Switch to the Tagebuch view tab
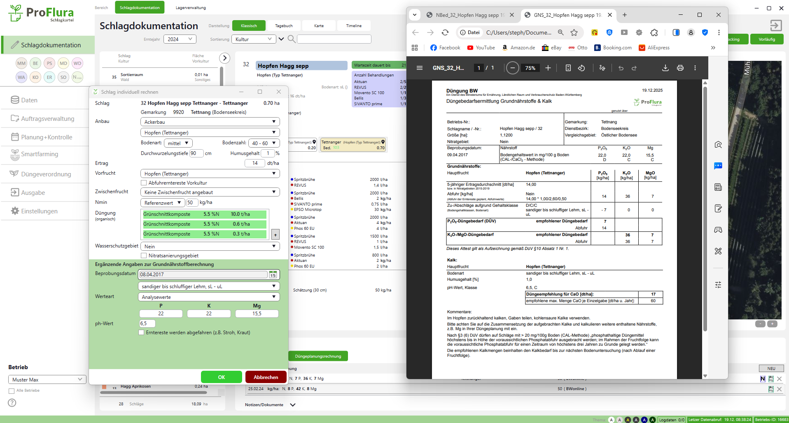 tap(284, 25)
